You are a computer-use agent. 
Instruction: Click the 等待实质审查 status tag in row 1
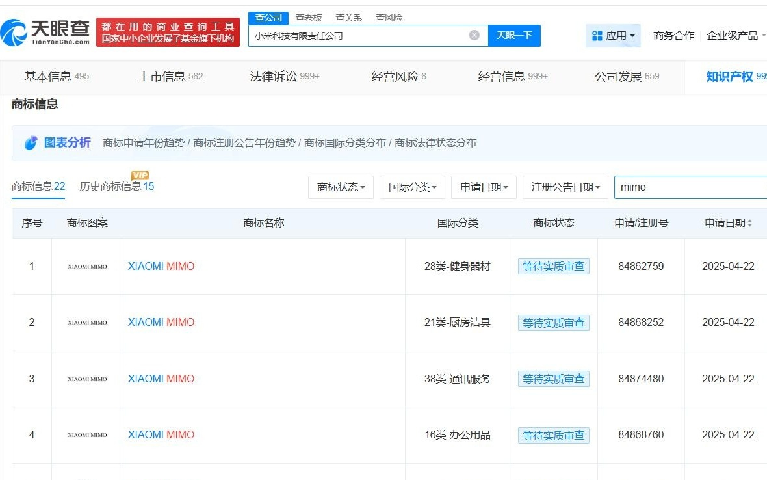553,266
